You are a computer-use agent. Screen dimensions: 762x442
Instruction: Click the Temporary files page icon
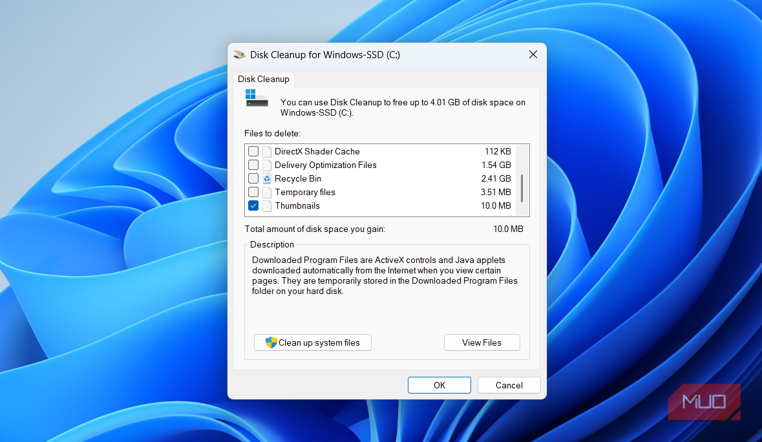[x=267, y=193]
